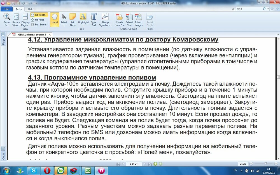Switch to Full Screen view
Screen dimensions: 280x175
(39, 24)
